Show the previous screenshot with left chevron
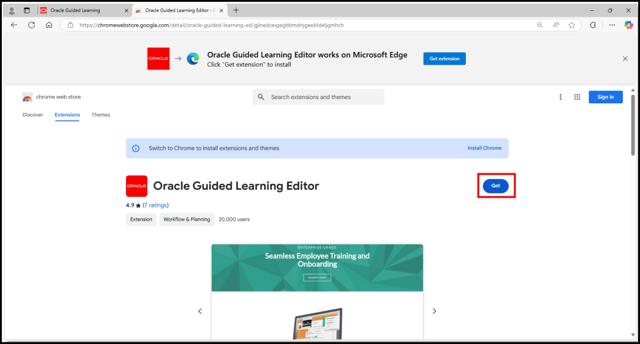The height and width of the screenshot is (344, 640). (x=200, y=311)
